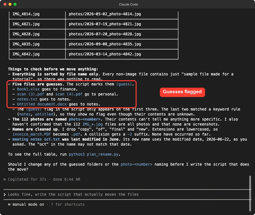Image resolution: width=255 pixels, height=215 pixels.
Task: Click the IMG_4814.jpg table cell
Action: [37, 14]
